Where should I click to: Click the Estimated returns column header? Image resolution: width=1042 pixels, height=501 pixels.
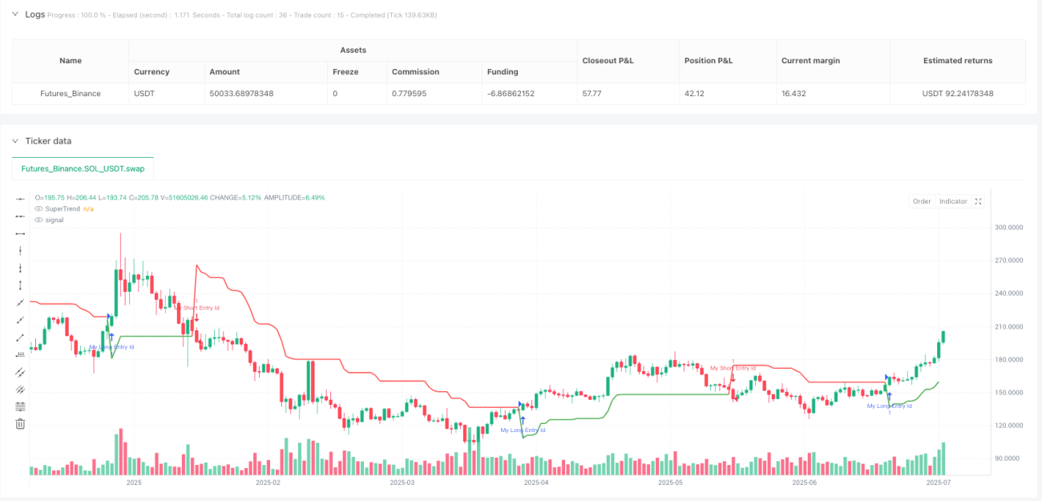coord(957,61)
